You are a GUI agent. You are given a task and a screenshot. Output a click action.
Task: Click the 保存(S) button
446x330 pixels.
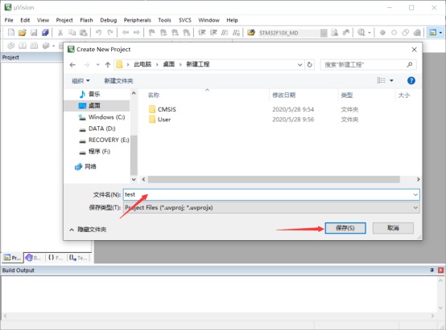point(345,228)
